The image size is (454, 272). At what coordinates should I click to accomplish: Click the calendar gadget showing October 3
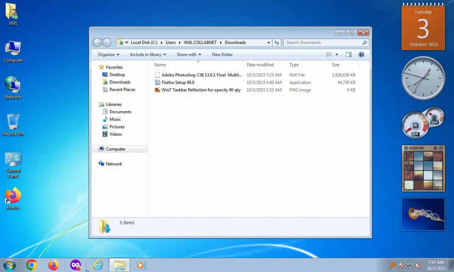(423, 27)
